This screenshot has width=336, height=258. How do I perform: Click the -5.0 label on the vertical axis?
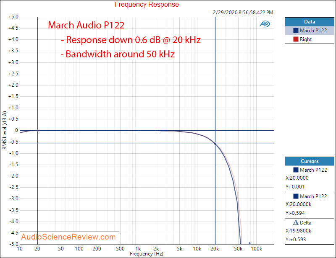click(x=14, y=244)
